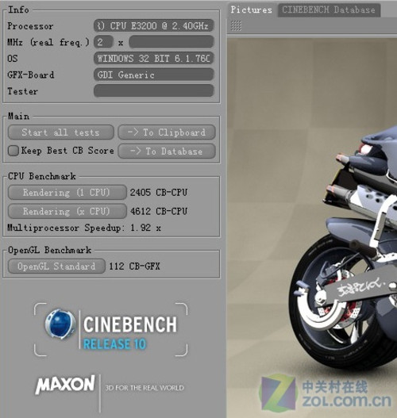The height and width of the screenshot is (418, 397).
Task: Open the CINEBENCH Database tab
Action: coord(329,10)
